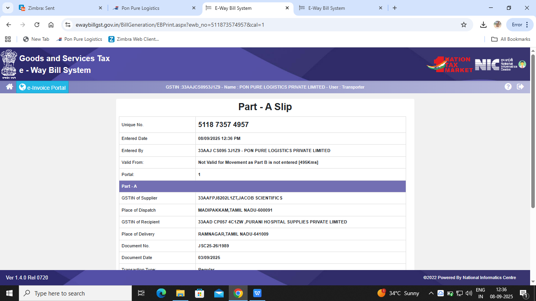Expand the tab search dropdown arrow

pos(8,8)
